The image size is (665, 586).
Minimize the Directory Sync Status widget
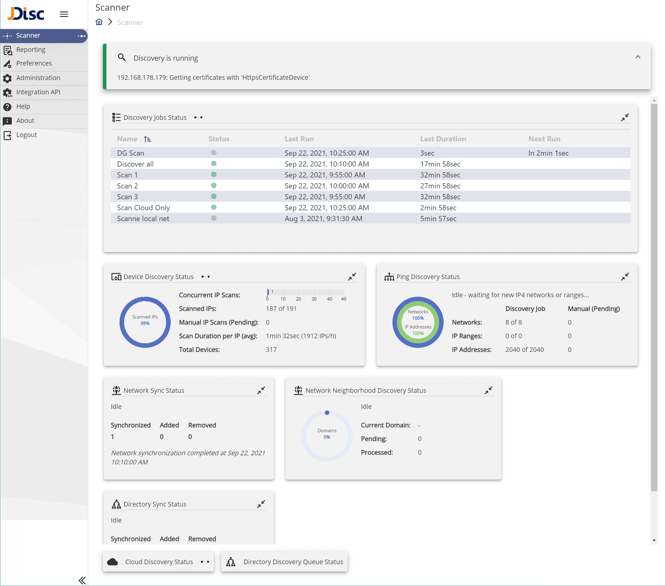pyautogui.click(x=261, y=504)
